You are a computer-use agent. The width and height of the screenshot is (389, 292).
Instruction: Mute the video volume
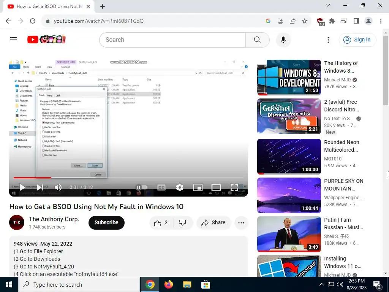(x=58, y=187)
